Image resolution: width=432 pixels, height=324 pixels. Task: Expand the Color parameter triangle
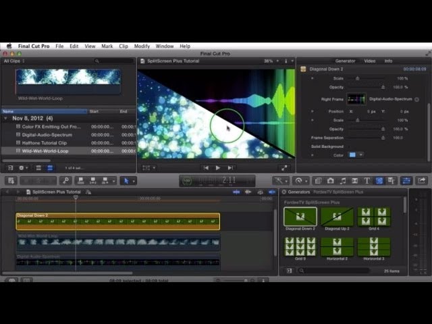coord(312,155)
